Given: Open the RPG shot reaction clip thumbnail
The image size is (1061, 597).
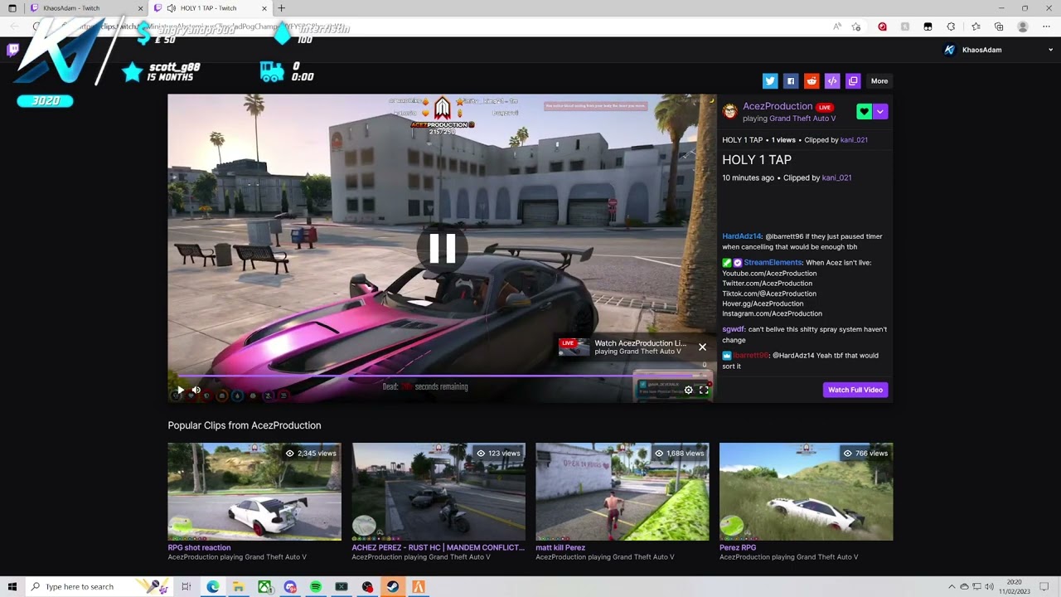Looking at the screenshot, I should [x=254, y=492].
